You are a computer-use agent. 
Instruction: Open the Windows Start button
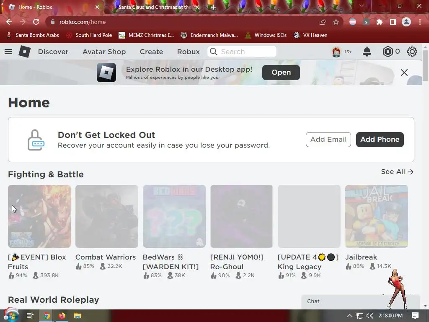[x=11, y=316]
